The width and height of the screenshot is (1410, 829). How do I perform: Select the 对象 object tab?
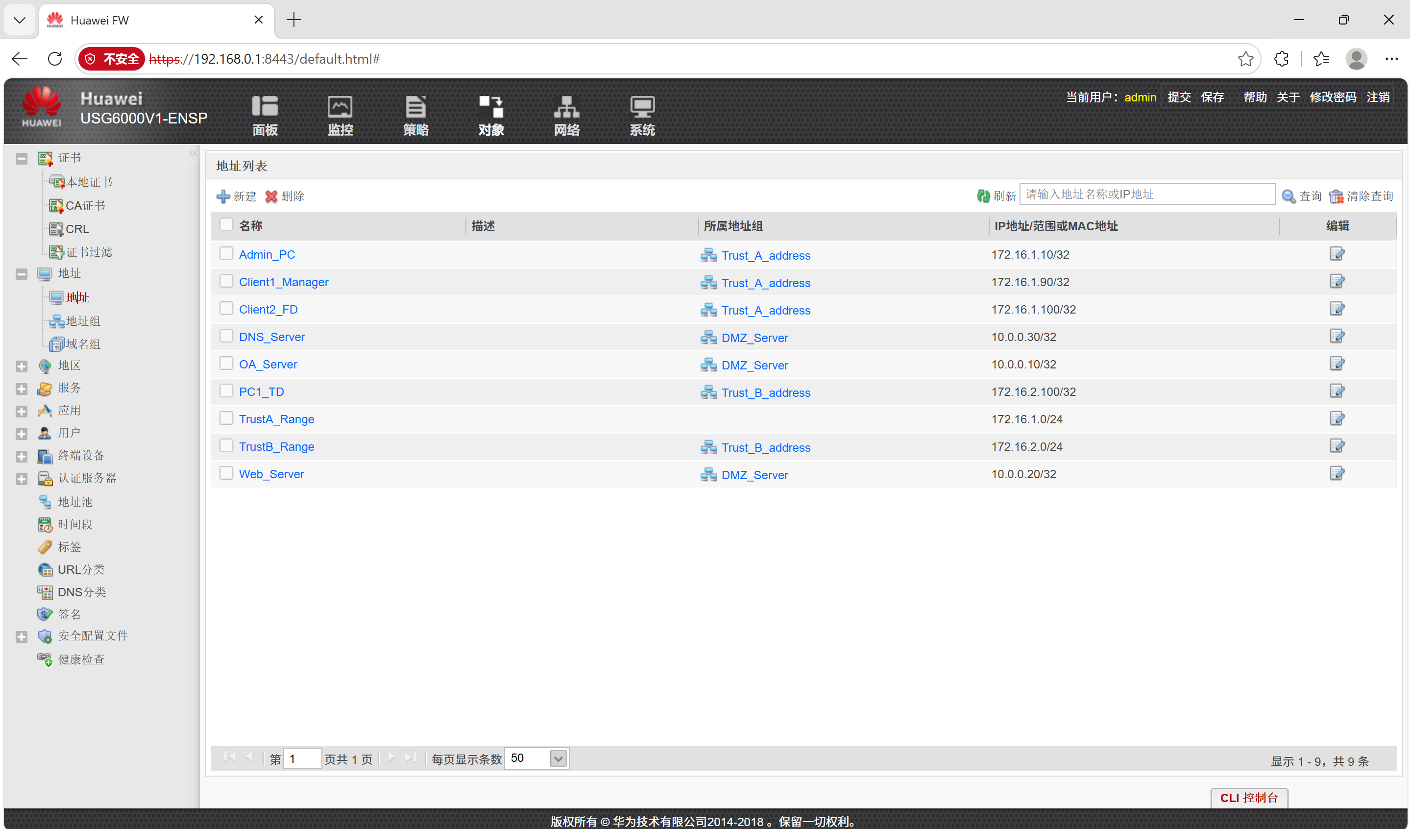coord(491,115)
